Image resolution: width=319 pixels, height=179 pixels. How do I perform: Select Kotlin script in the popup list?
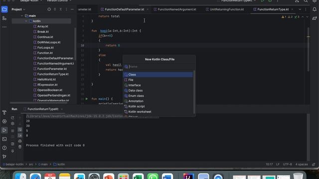[158, 106]
